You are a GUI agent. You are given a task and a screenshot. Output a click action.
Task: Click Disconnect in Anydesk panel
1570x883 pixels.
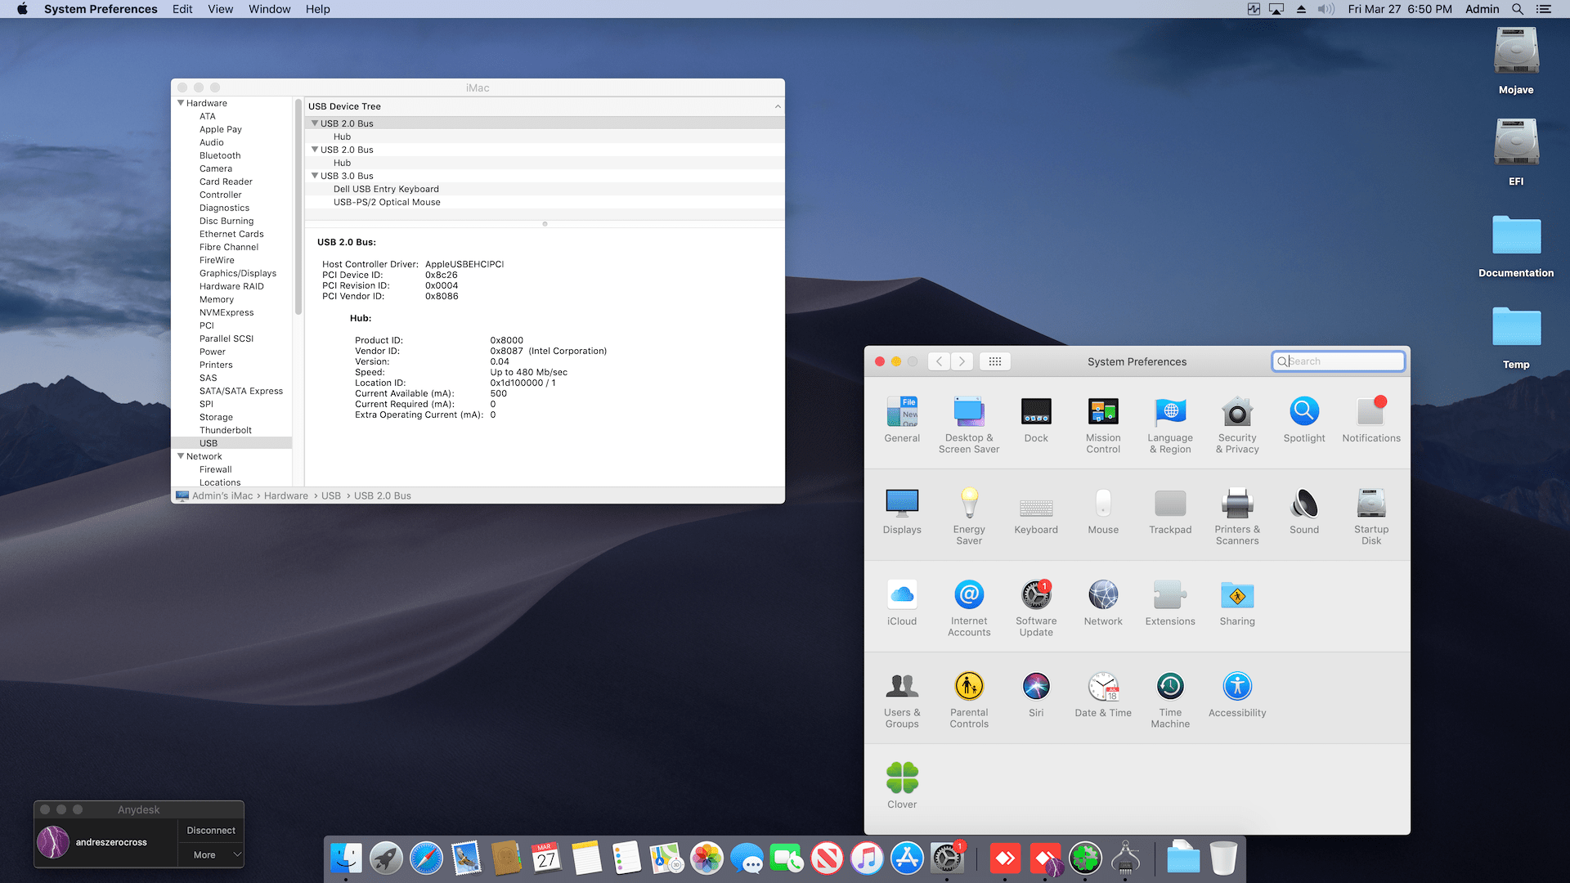210,830
